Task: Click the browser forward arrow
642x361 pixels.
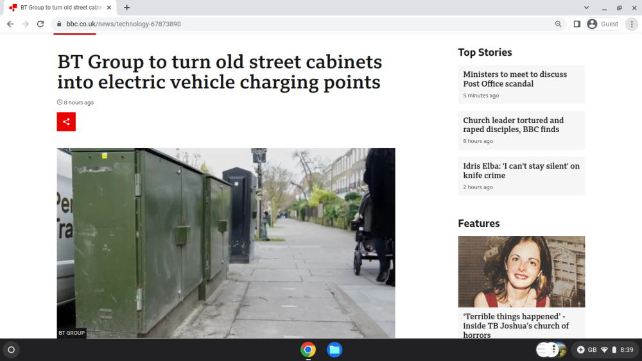Action: pyautogui.click(x=26, y=24)
